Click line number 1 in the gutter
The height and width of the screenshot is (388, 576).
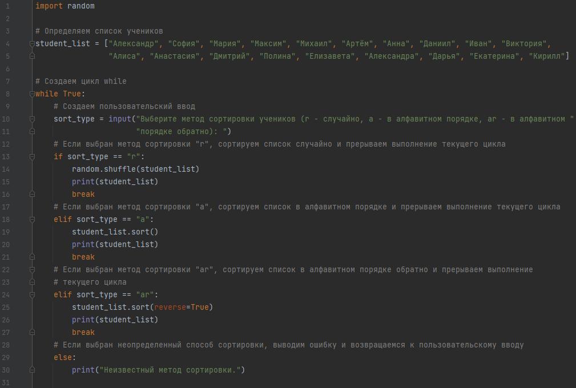[x=7, y=6]
